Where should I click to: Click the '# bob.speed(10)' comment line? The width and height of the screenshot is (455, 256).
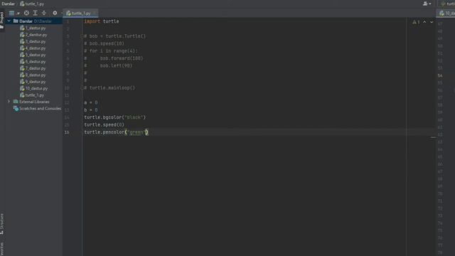tap(105, 43)
